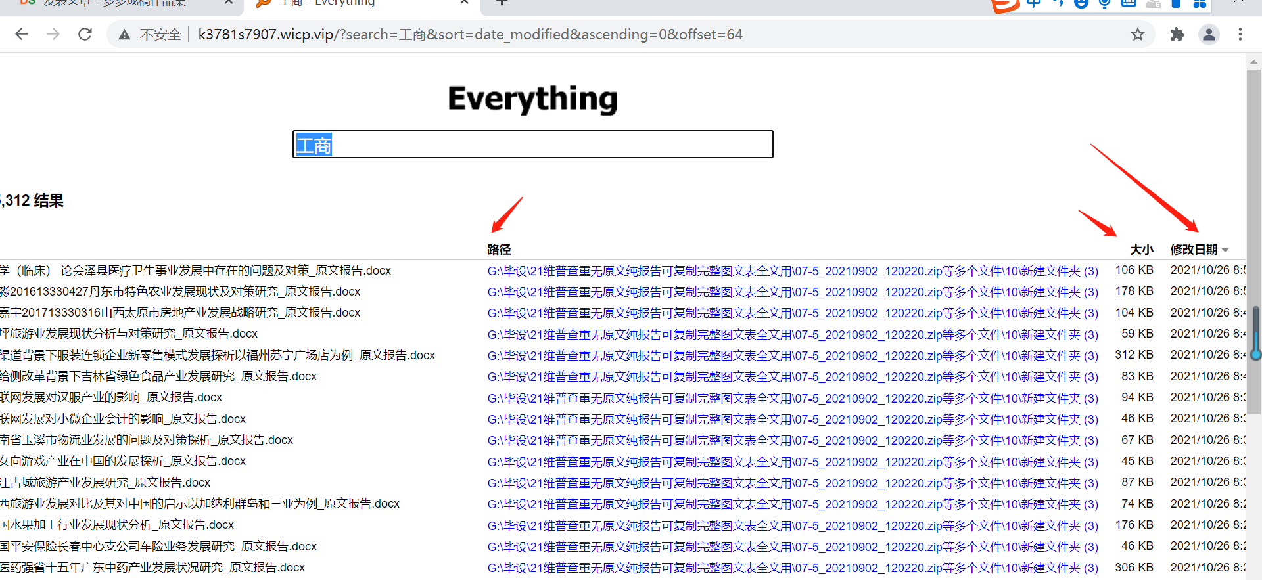Open folder path of the 104 KB file
This screenshot has height=580, width=1262.
(793, 313)
